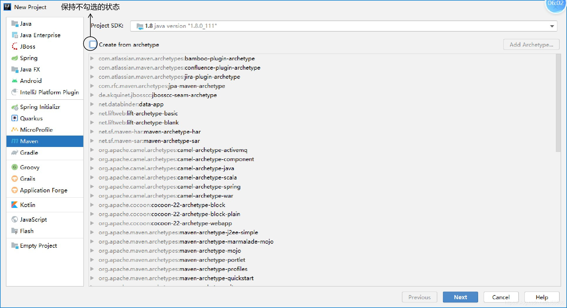
Task: Click the Java Enterprise icon
Action: [14, 35]
